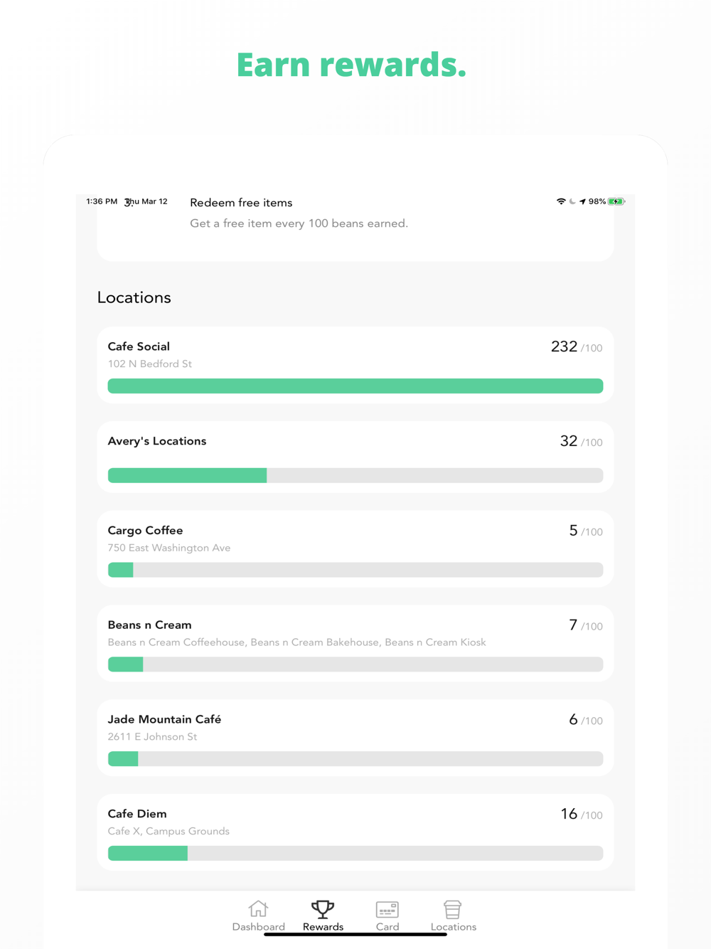The image size is (711, 949).
Task: Click the Jade Mountain Café progress bar
Action: coord(355,759)
